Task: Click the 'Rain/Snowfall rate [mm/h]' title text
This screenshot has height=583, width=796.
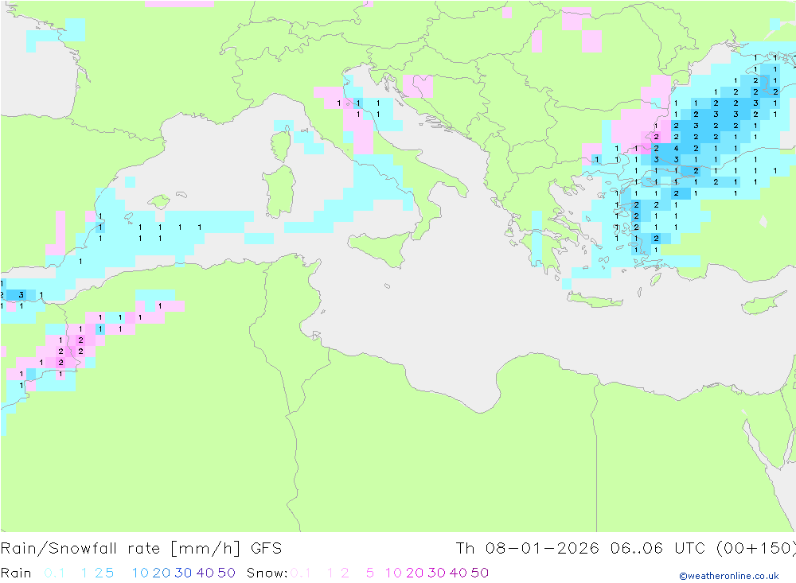Action: 120,549
